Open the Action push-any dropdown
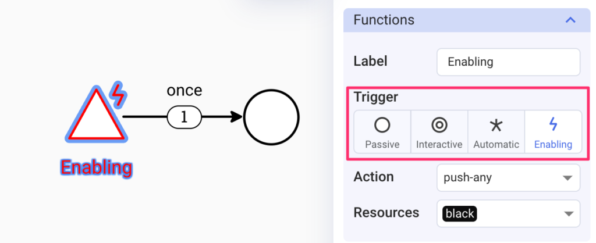 click(x=508, y=177)
